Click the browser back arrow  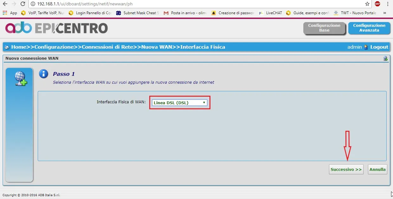(5, 4)
